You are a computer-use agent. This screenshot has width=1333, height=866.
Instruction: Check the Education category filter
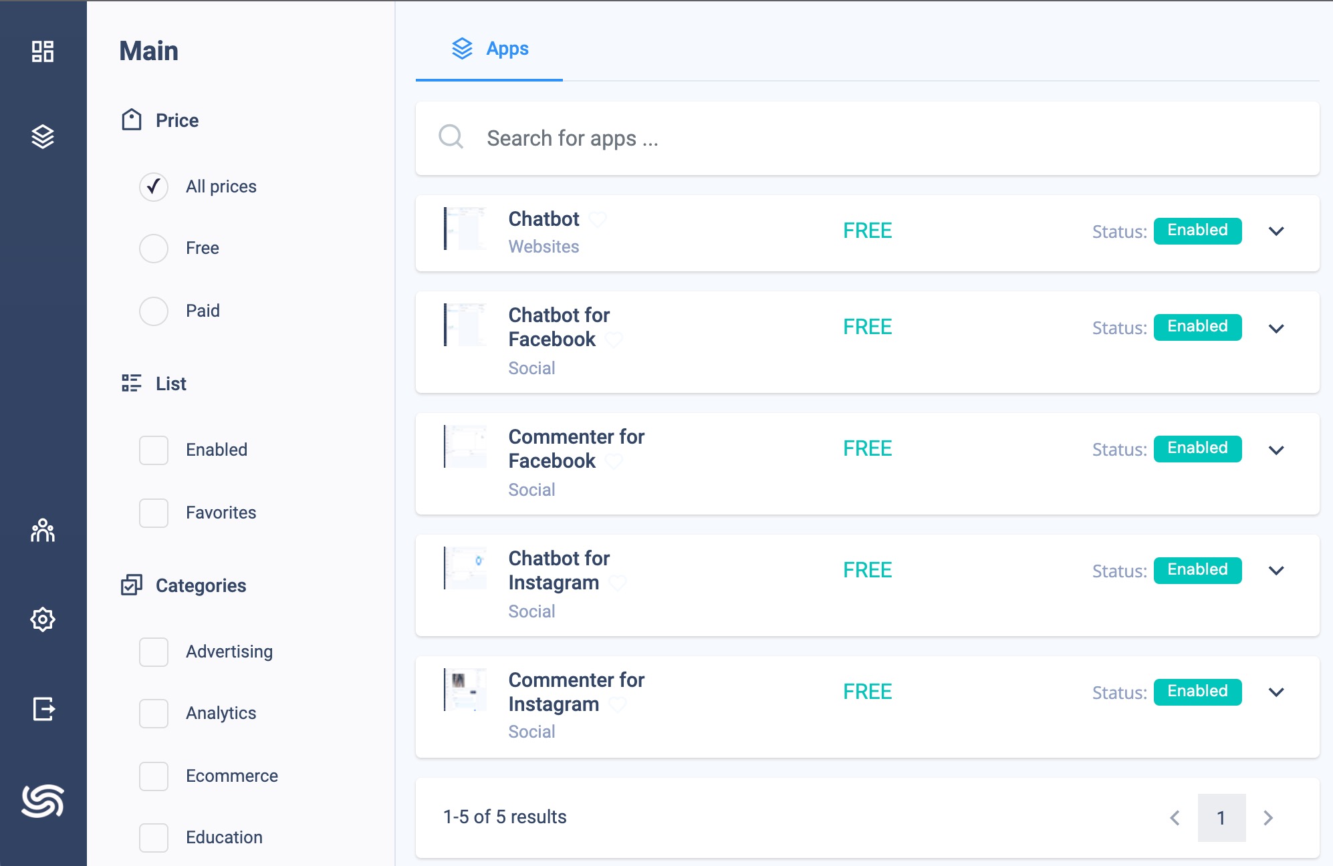pyautogui.click(x=154, y=838)
